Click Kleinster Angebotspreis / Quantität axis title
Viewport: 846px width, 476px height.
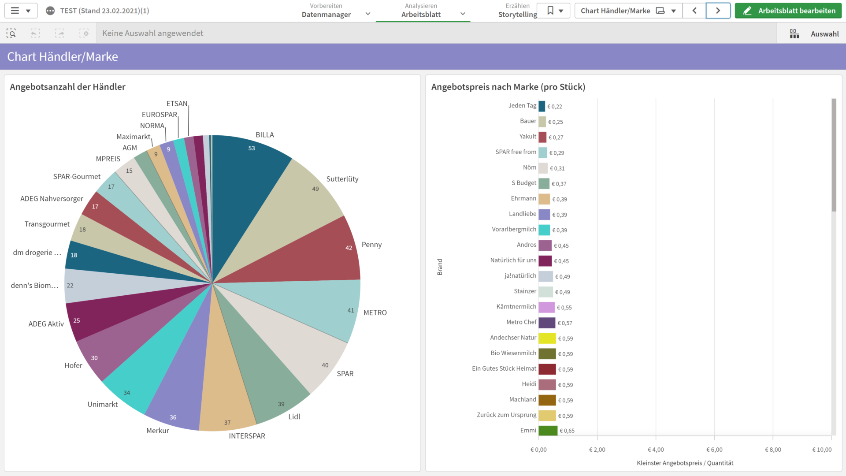click(685, 463)
